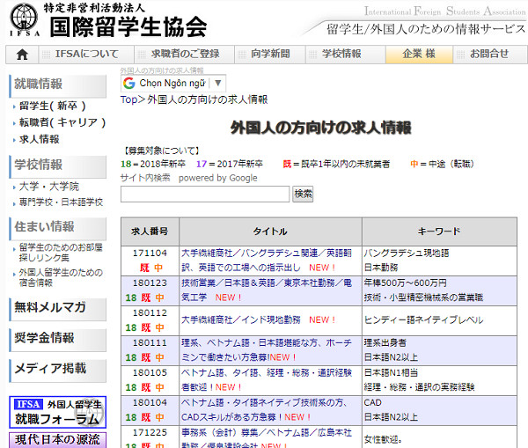Click the 検索 search button
Viewport: 528px width, 448px height.
click(303, 194)
